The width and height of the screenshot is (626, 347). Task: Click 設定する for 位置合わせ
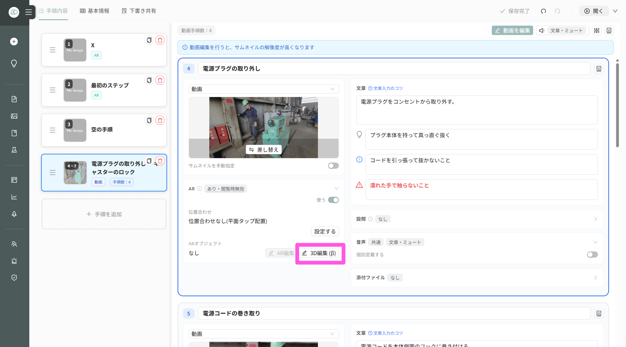(x=325, y=231)
